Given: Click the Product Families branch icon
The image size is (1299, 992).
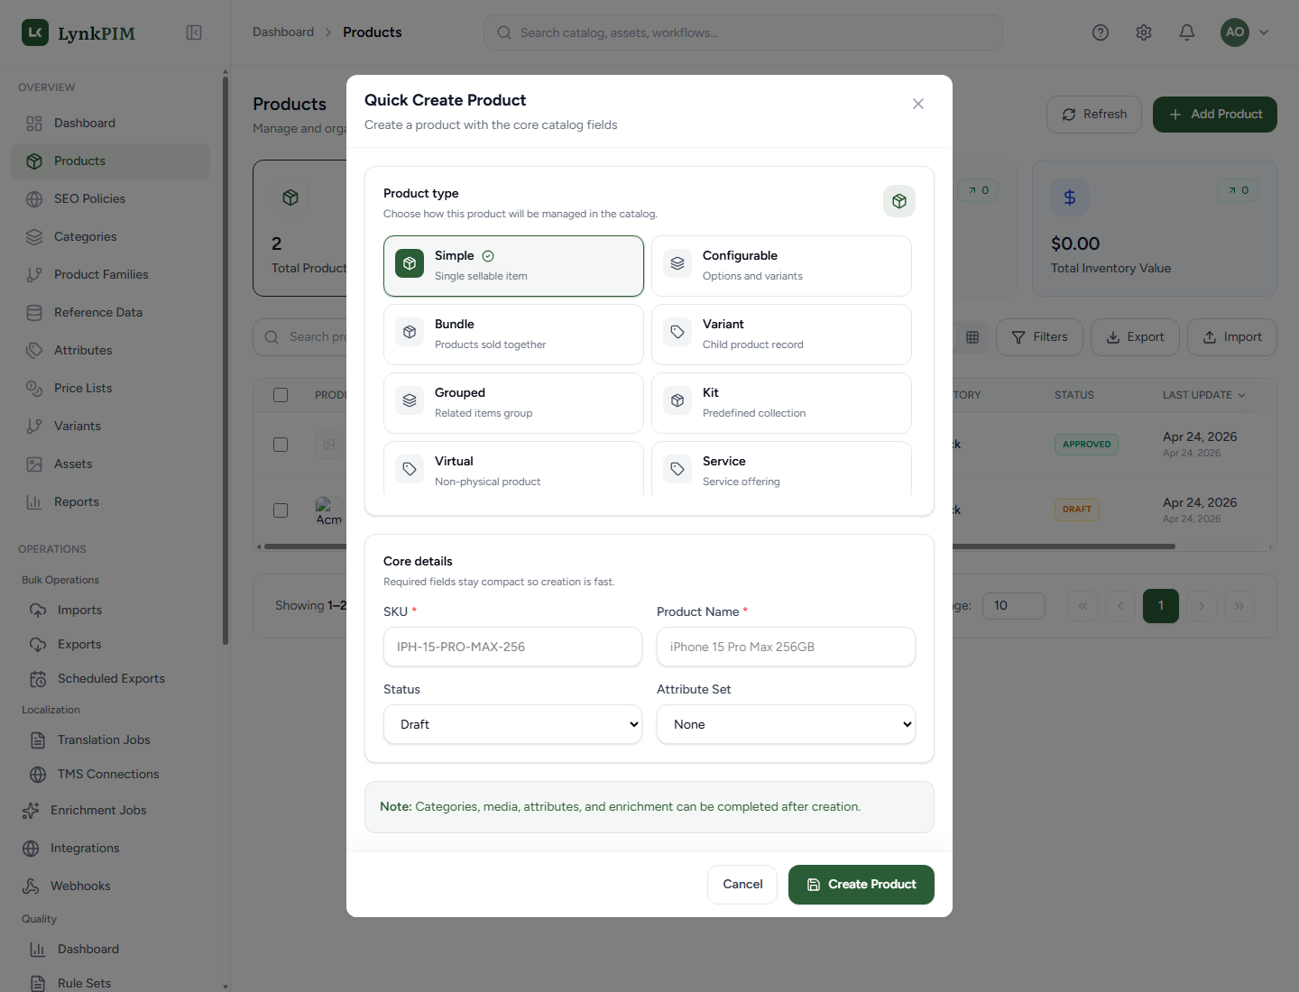Looking at the screenshot, I should (34, 275).
